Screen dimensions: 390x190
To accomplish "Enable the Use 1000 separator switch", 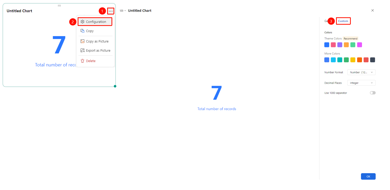I will [x=373, y=93].
